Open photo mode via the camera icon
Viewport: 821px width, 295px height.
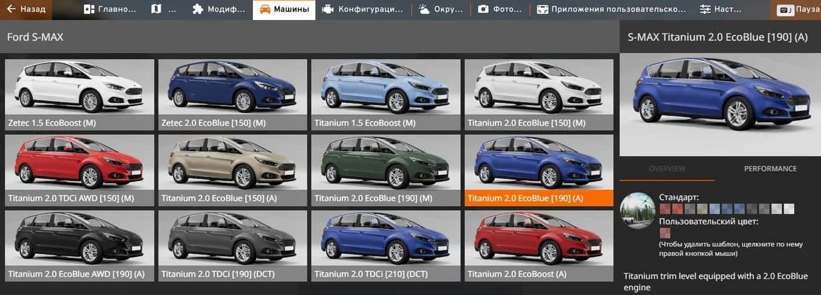pos(483,10)
